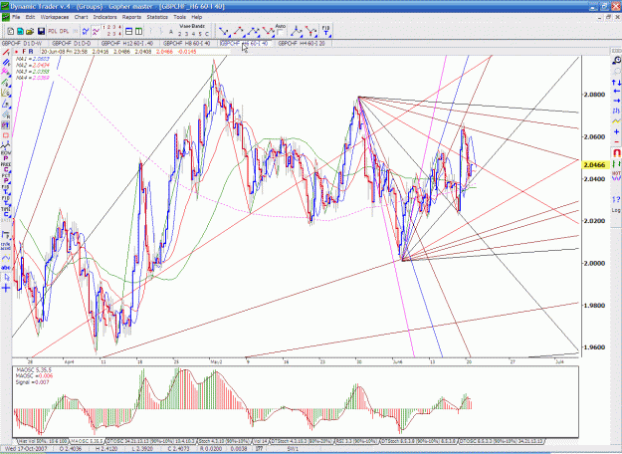Click the FIB T toolbar icon
The width and height of the screenshot is (622, 454).
point(326,31)
